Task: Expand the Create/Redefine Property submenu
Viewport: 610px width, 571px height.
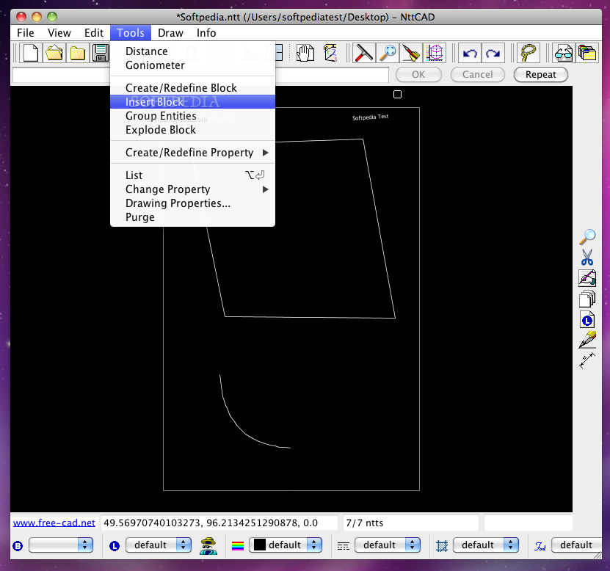Action: (192, 153)
